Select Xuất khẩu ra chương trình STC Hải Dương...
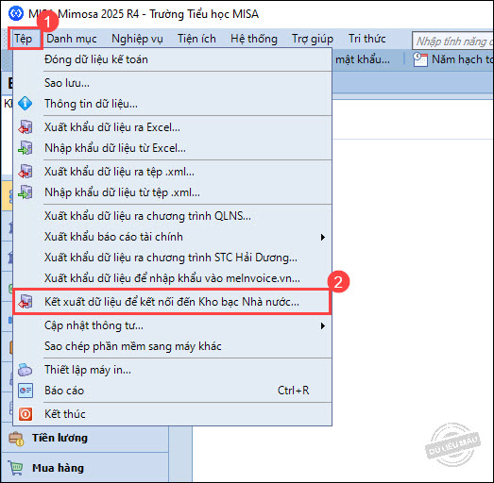494x483 pixels. (x=173, y=258)
